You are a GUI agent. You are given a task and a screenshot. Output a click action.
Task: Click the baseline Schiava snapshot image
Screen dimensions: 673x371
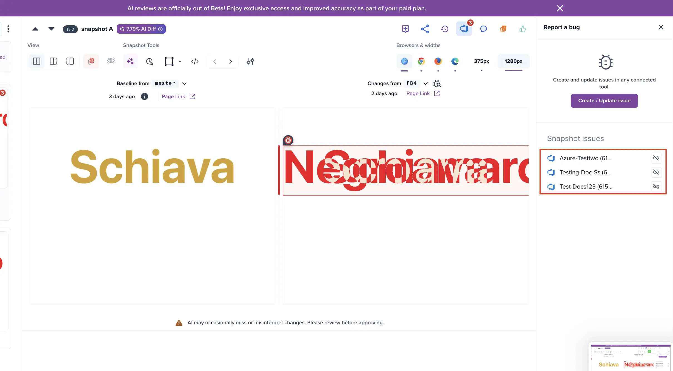pyautogui.click(x=152, y=206)
